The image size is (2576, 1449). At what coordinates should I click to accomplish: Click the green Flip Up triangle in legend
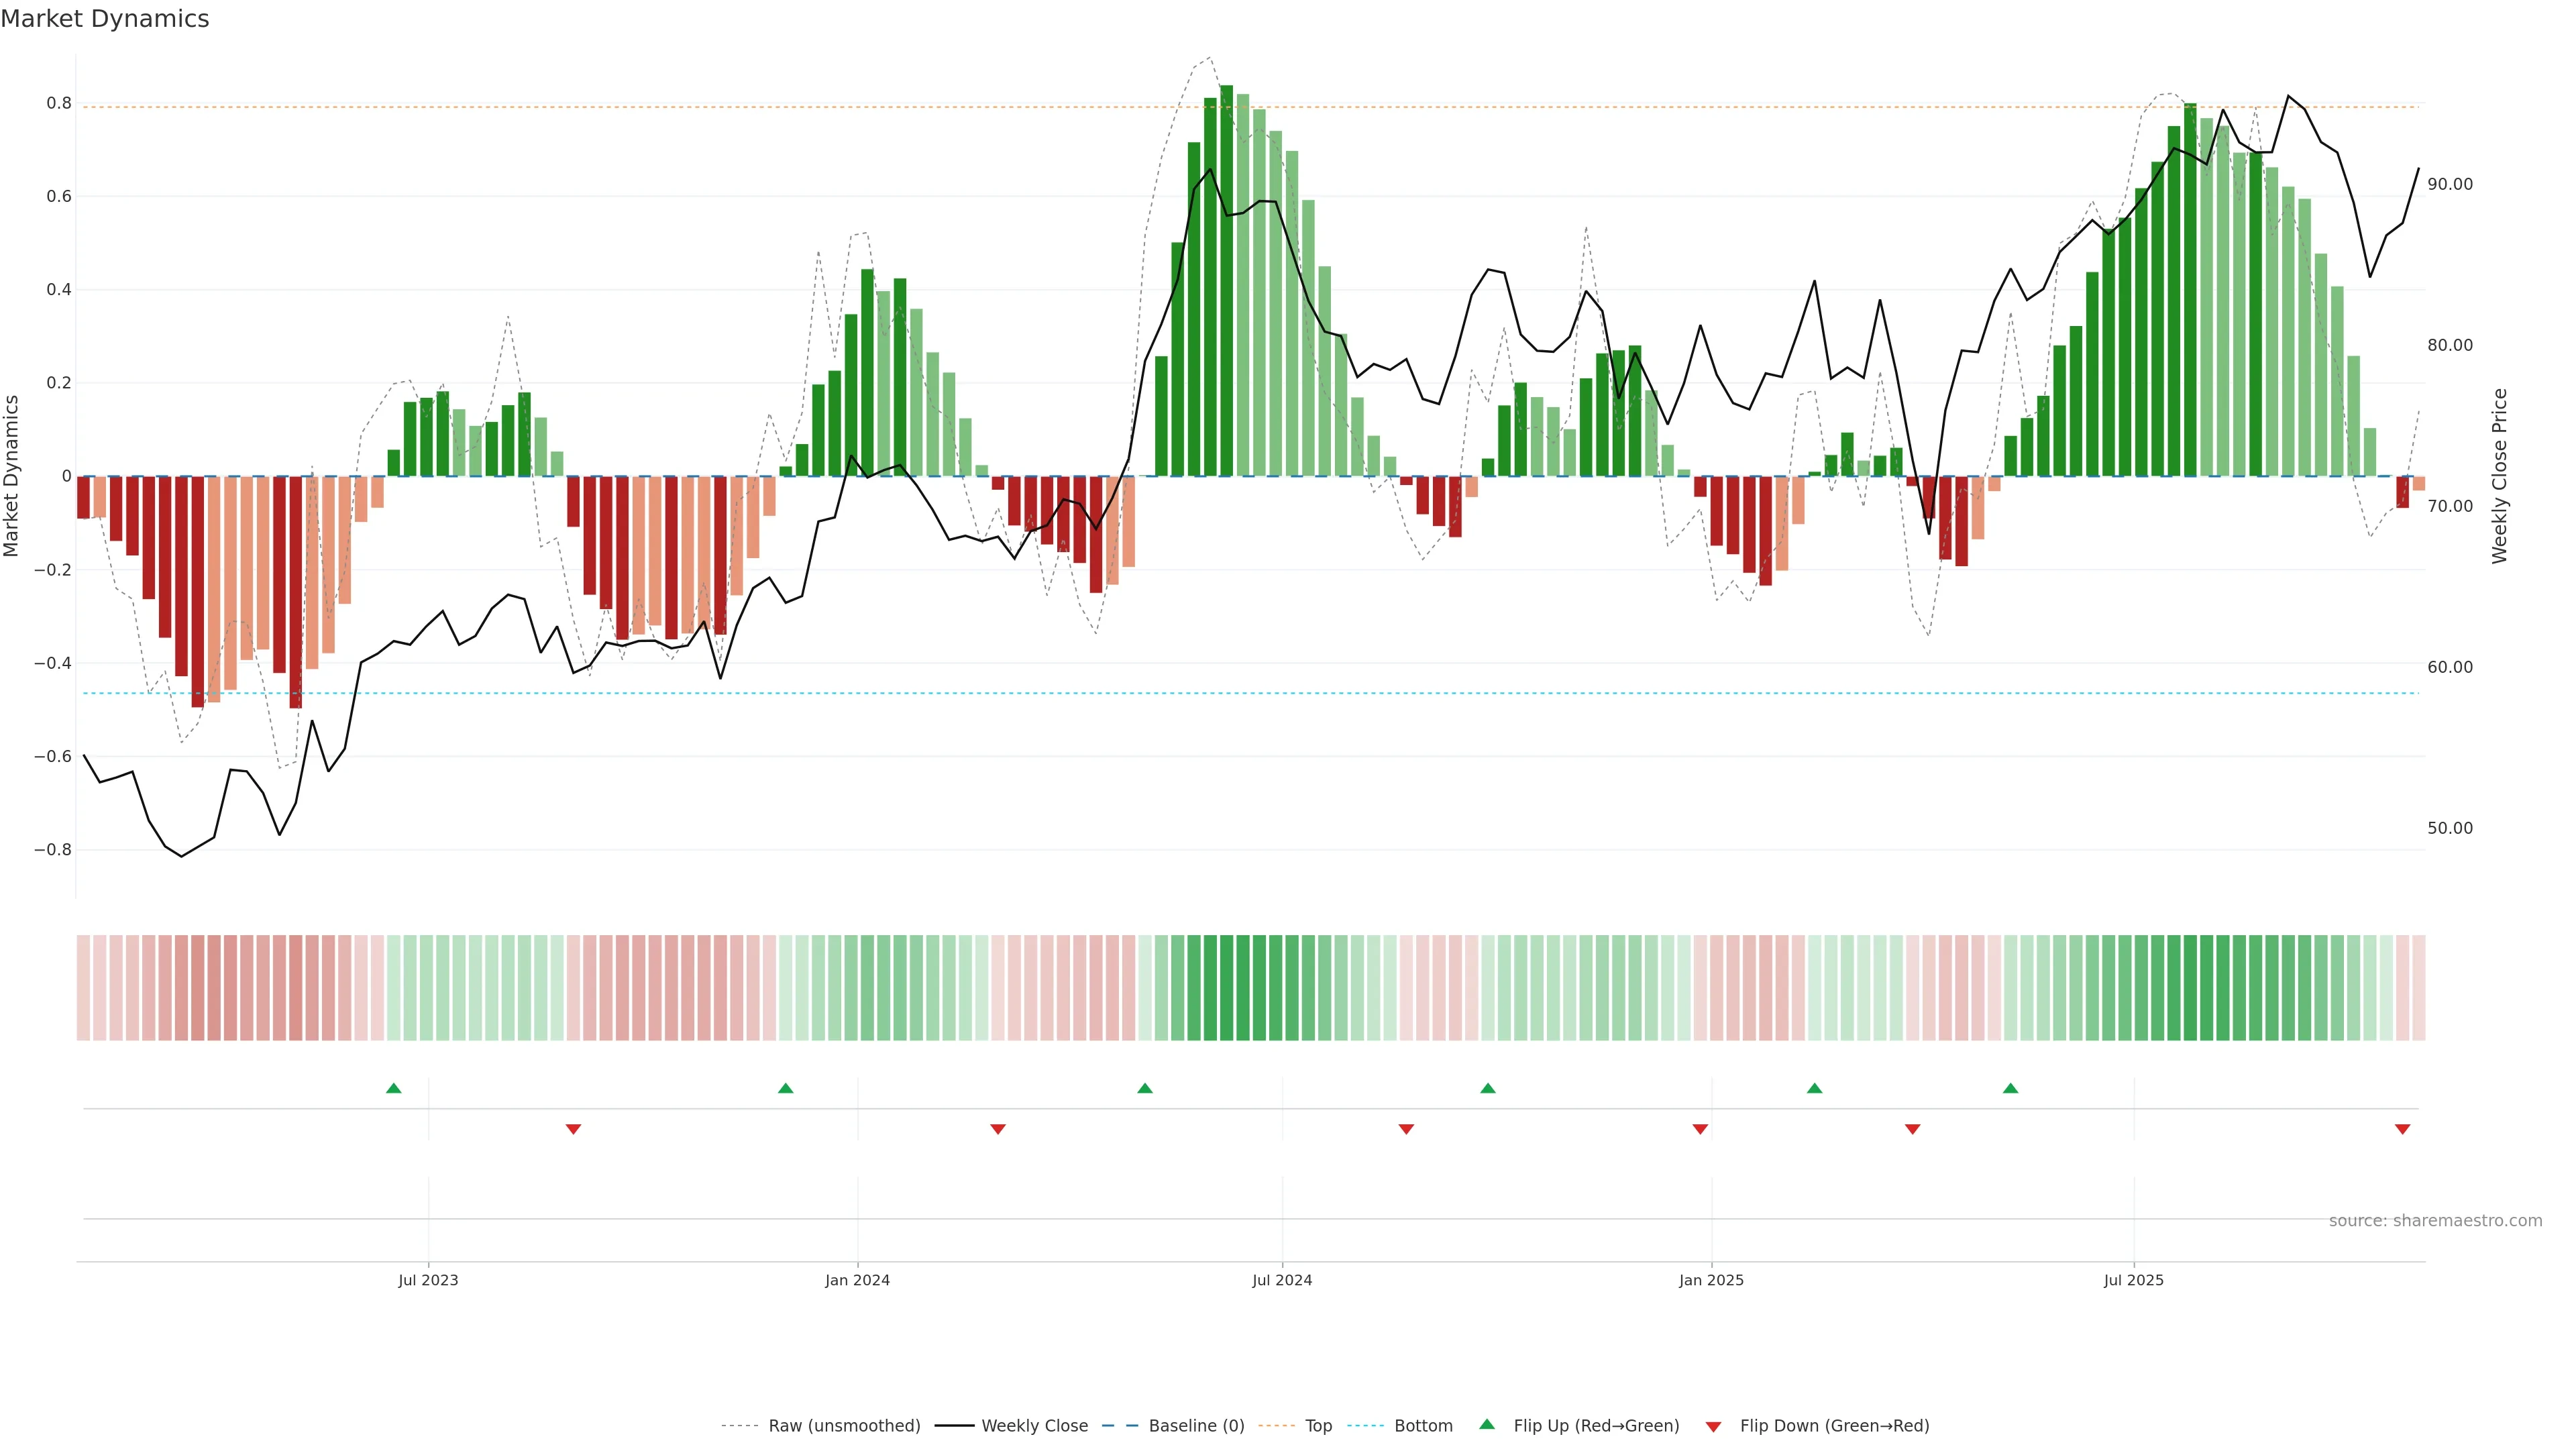pyautogui.click(x=1487, y=1424)
